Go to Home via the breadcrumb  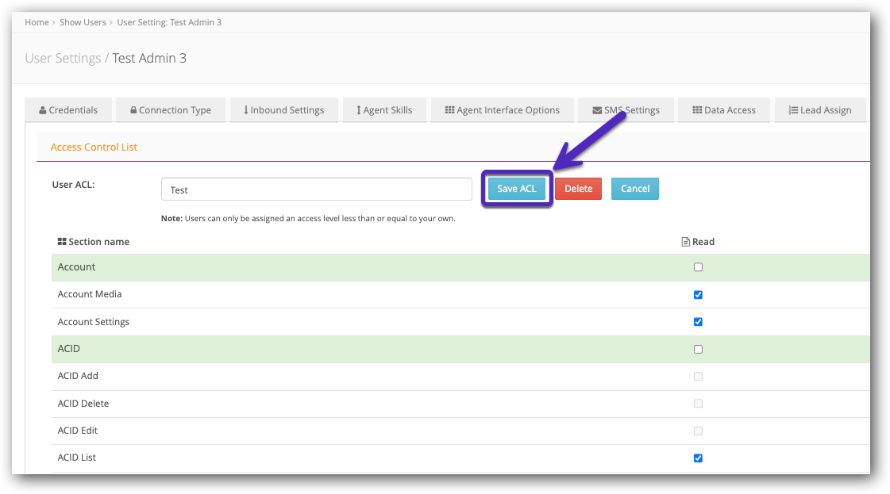[37, 22]
